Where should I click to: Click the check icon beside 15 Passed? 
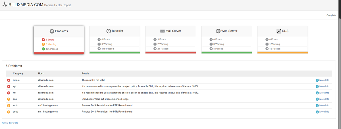[x=267, y=49]
